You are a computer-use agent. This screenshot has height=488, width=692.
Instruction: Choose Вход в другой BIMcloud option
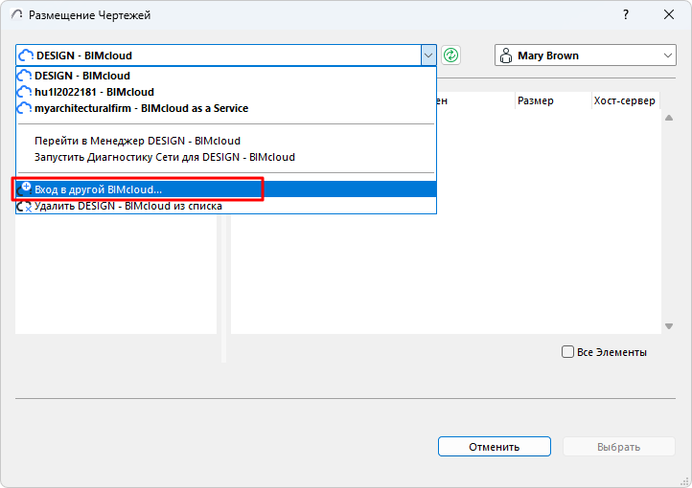tap(98, 189)
